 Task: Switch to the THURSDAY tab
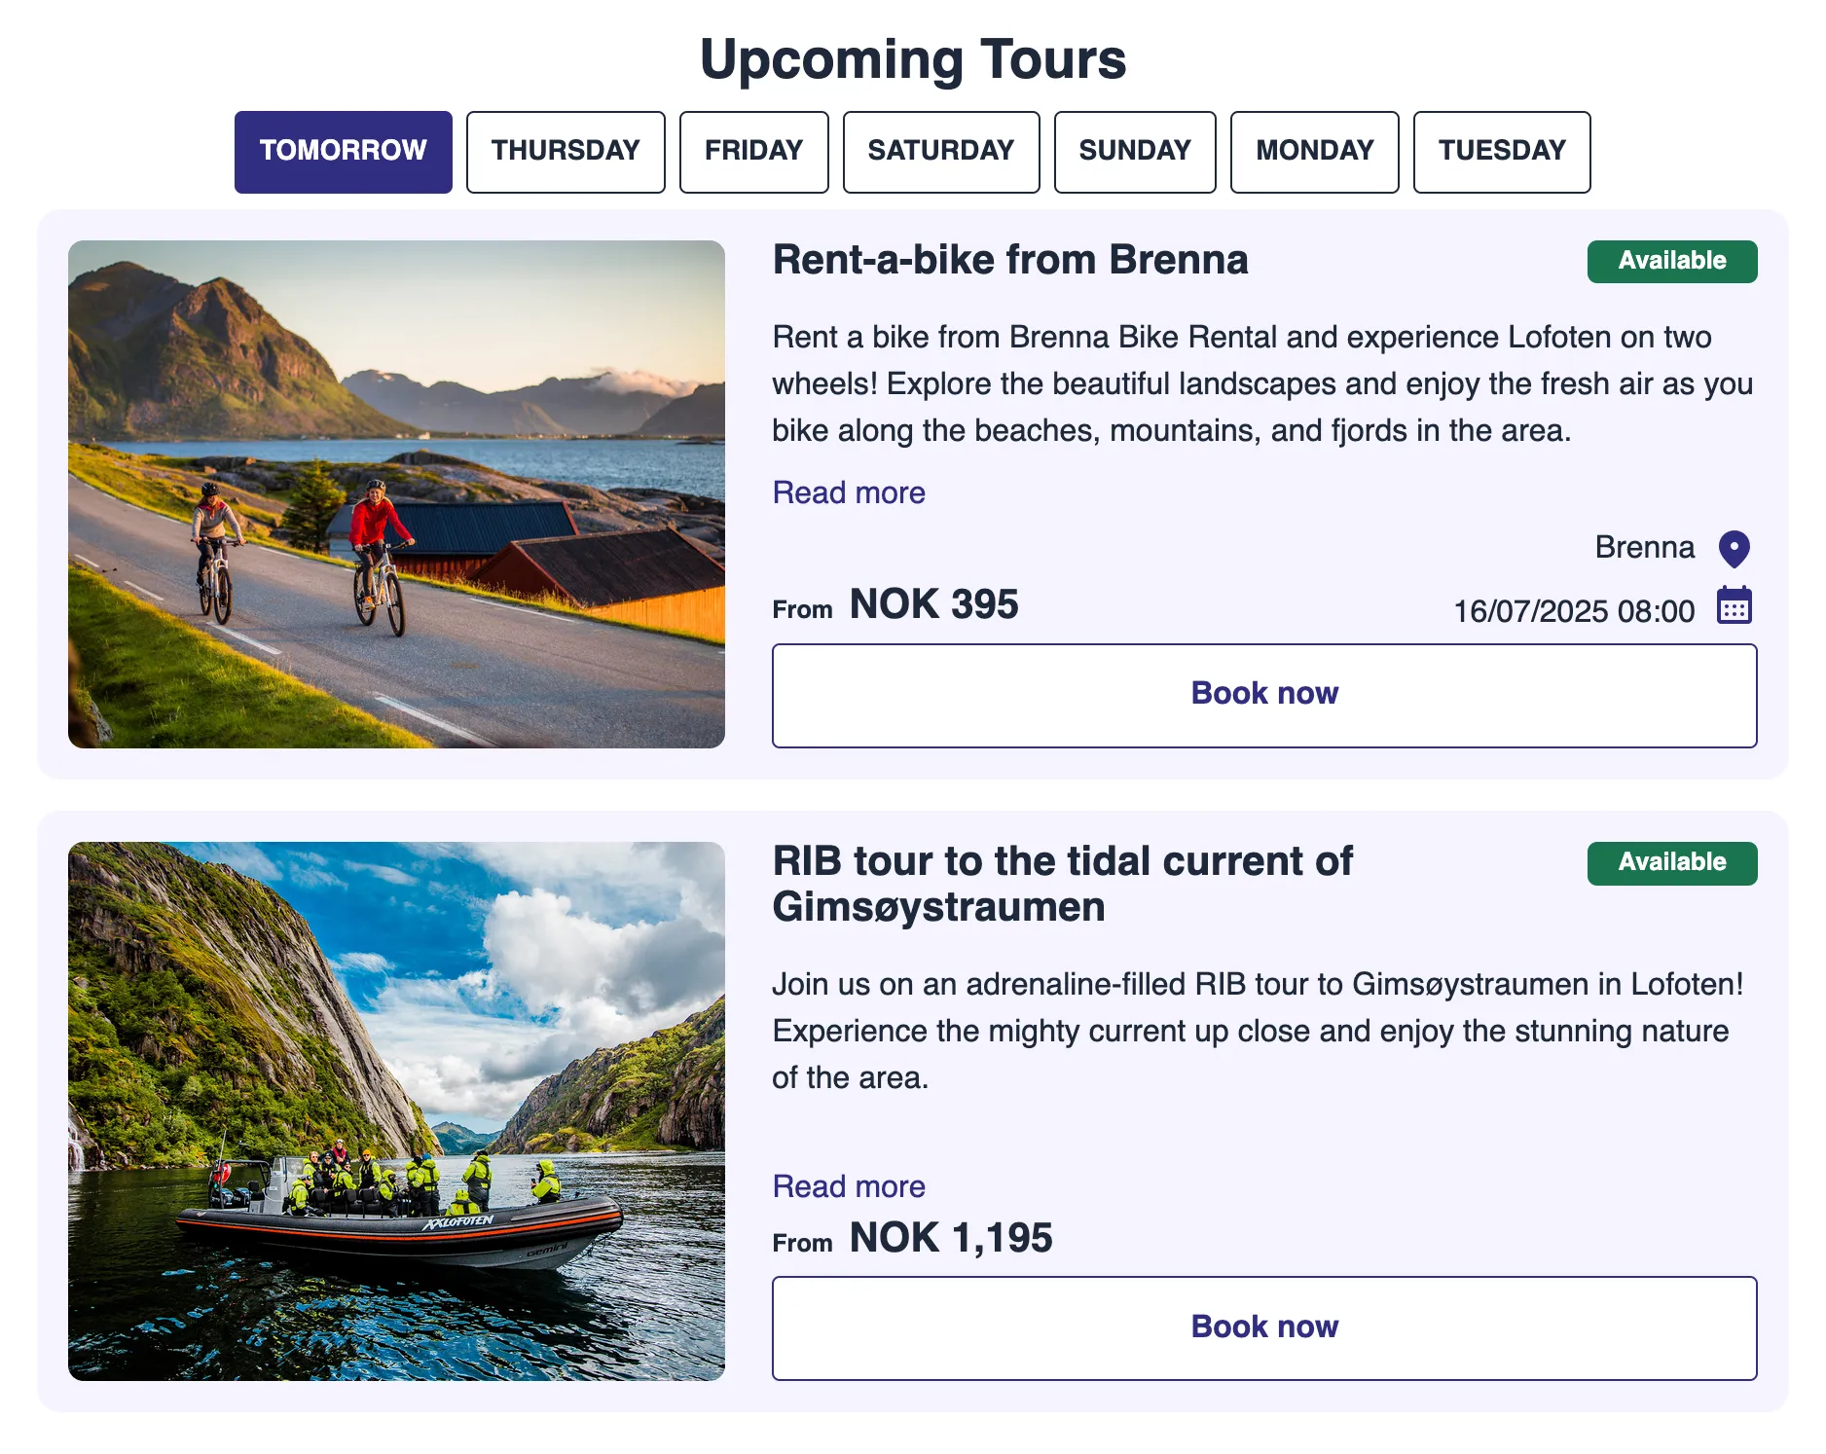coord(565,152)
